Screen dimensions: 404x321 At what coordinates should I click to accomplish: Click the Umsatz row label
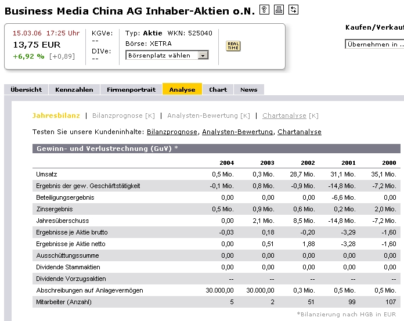pos(46,174)
